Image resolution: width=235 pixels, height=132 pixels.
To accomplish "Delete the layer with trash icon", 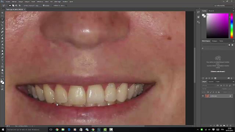I will tap(231, 125).
